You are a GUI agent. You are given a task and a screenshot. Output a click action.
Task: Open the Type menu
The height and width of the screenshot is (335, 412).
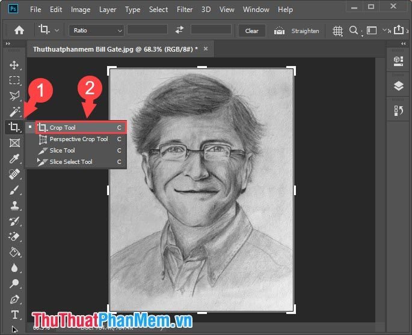pyautogui.click(x=133, y=10)
